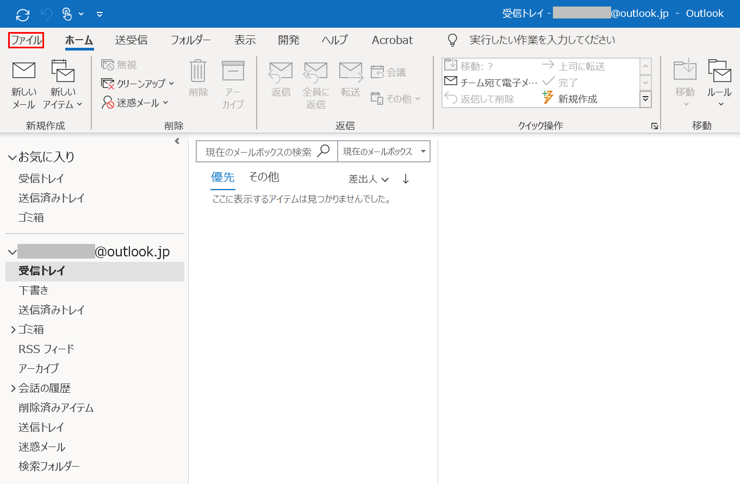Image resolution: width=740 pixels, height=484 pixels.
Task: Click the lightbulb Tell Me icon
Action: [452, 40]
